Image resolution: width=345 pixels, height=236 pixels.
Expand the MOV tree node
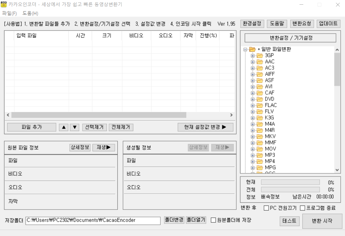pos(253,149)
